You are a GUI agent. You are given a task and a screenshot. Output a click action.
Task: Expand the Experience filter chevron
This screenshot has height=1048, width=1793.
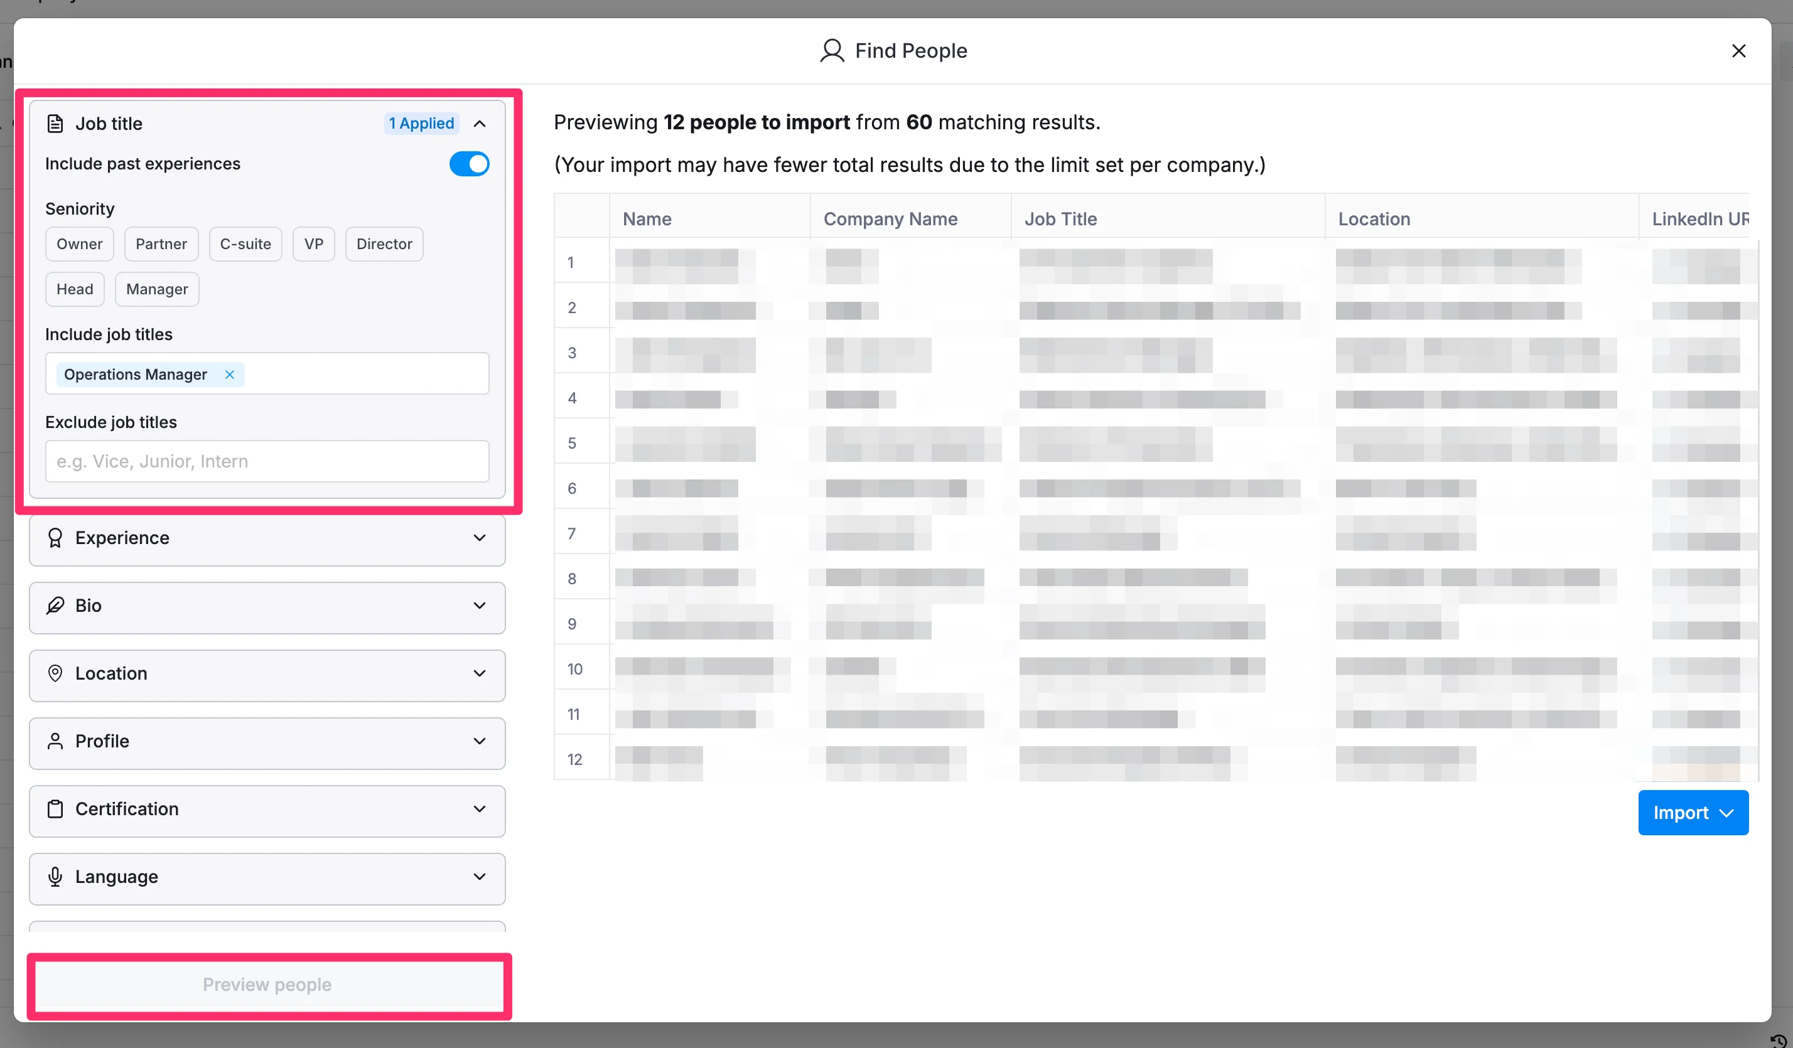480,538
